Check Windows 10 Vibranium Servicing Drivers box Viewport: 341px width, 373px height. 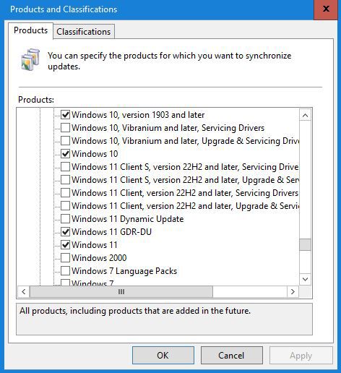(65, 128)
